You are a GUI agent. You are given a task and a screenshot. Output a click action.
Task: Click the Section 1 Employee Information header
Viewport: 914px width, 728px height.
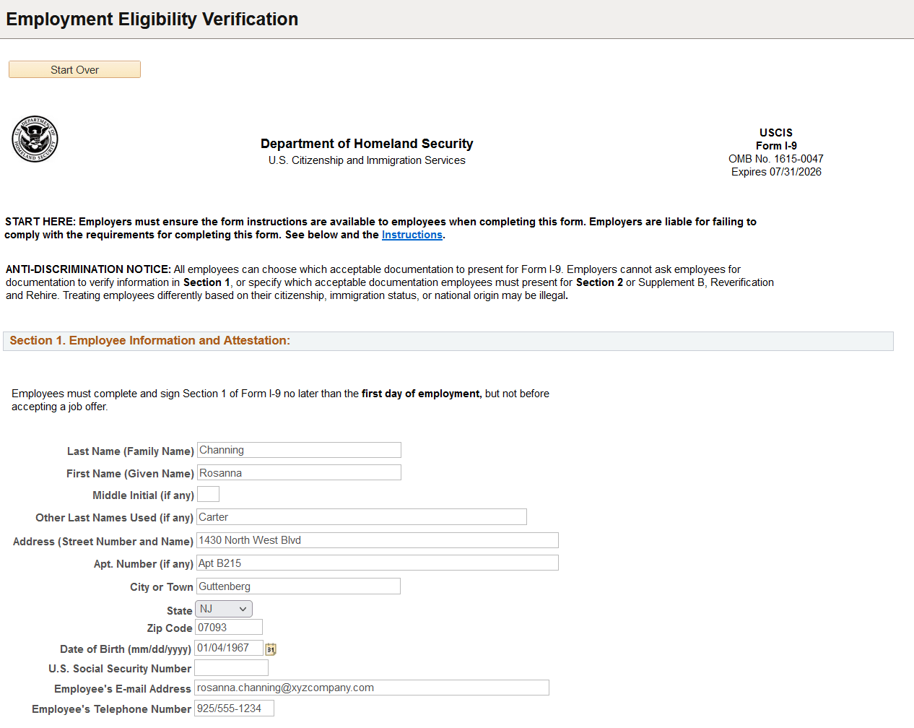(x=147, y=340)
